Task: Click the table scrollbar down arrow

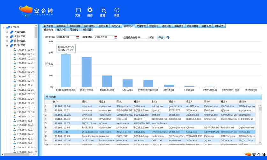Action: [x=260, y=143]
